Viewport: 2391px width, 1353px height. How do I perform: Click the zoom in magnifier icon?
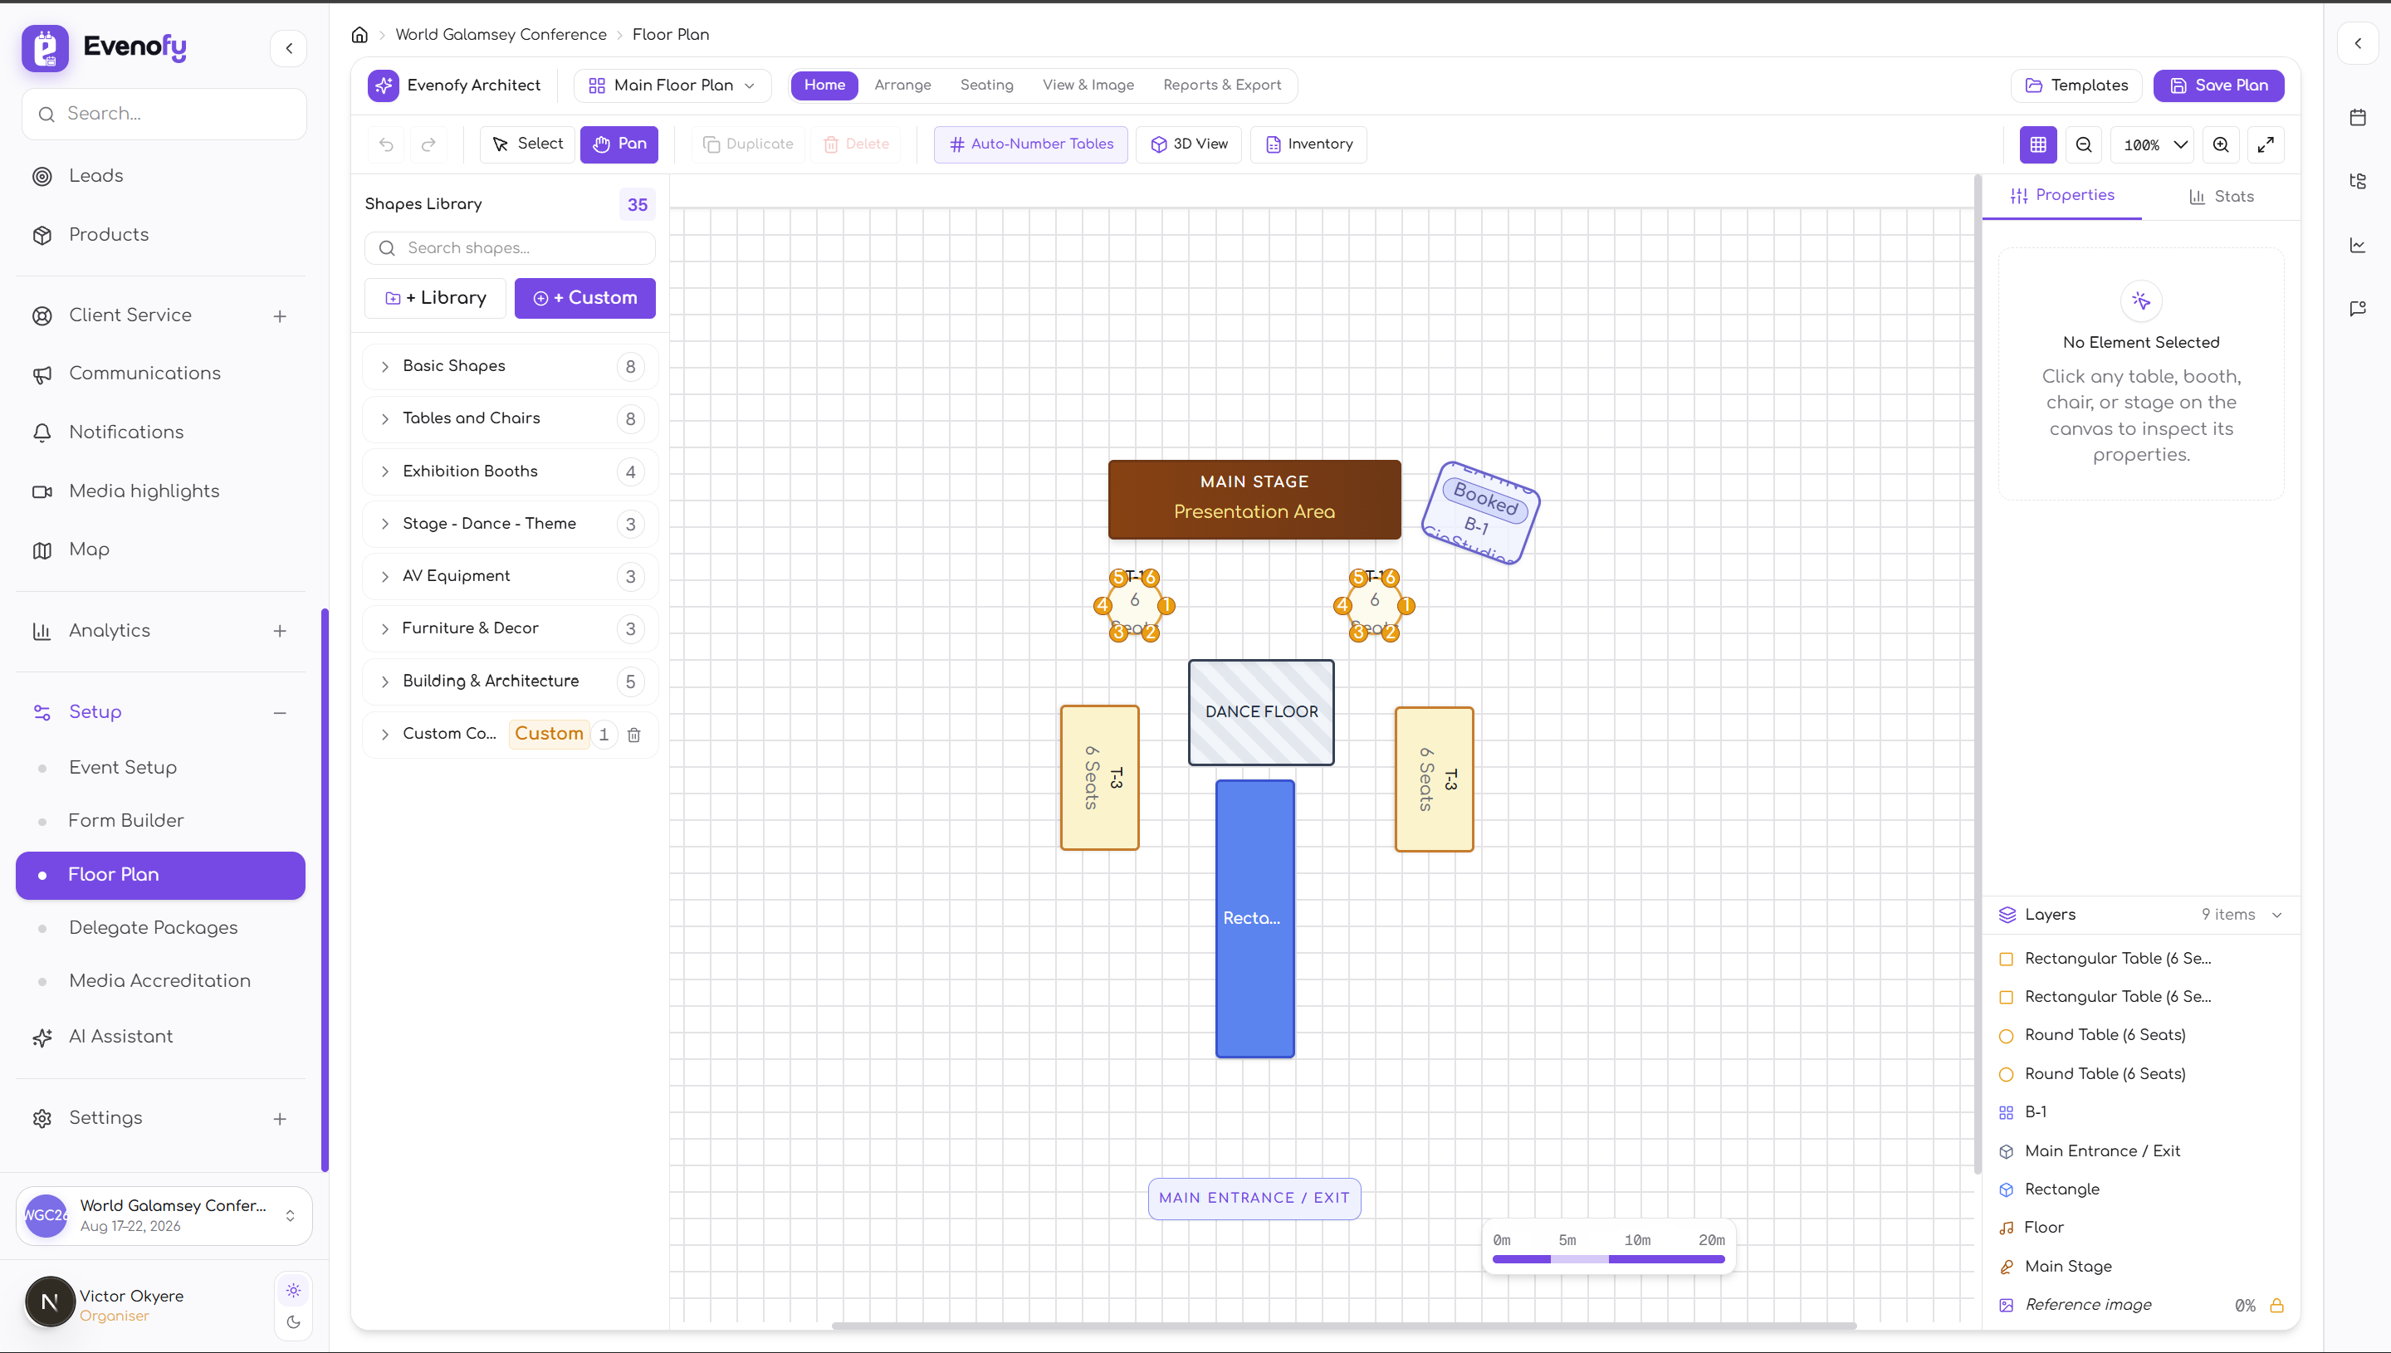pos(2220,144)
